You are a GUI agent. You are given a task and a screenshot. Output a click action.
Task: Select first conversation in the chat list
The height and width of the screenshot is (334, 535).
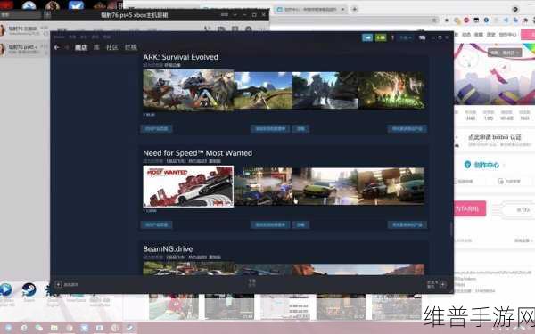tap(25, 30)
